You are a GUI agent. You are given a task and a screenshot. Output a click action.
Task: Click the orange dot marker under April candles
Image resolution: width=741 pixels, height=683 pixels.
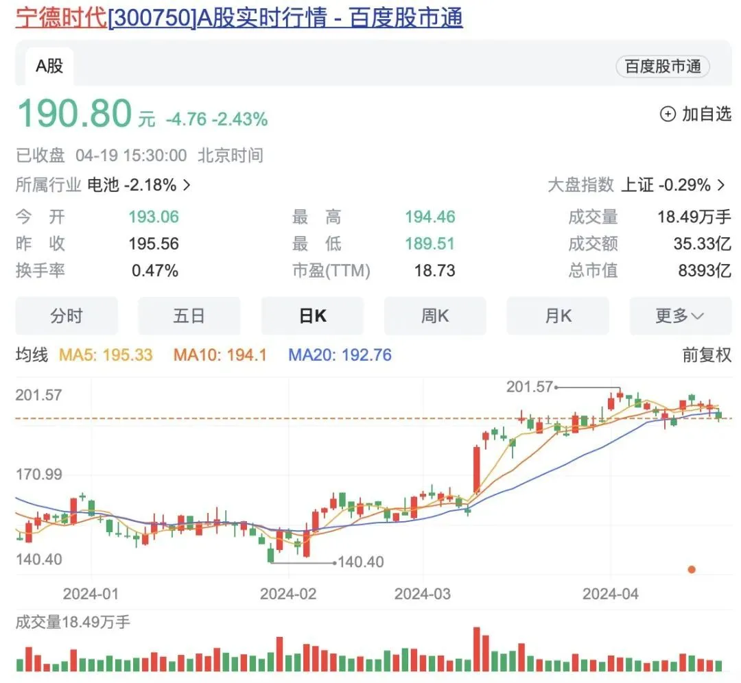point(692,570)
